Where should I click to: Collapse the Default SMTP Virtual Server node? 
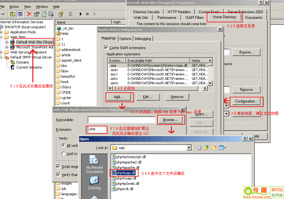1,57
